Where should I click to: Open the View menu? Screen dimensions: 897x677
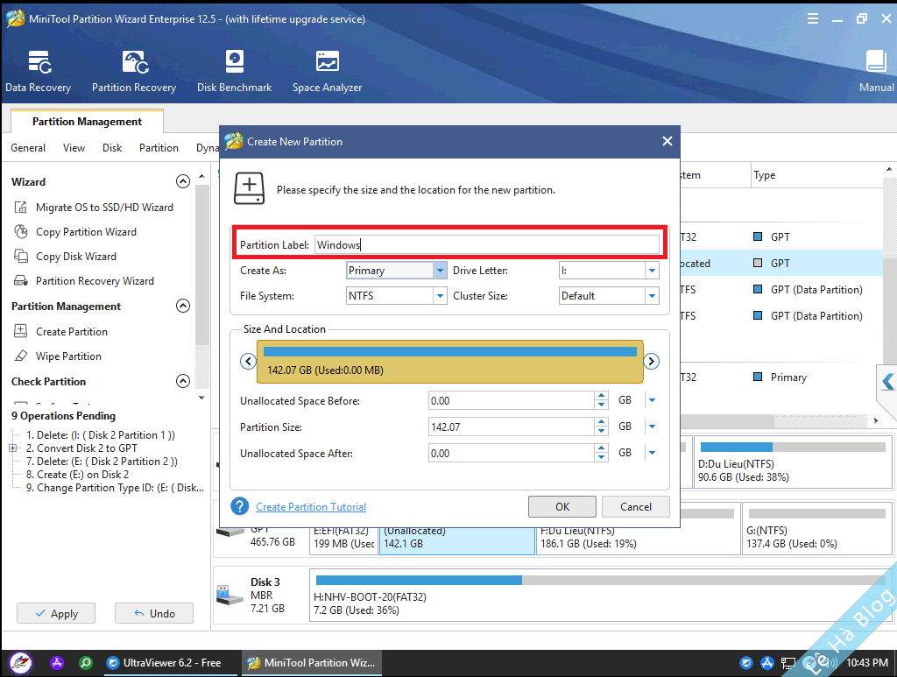(x=74, y=147)
